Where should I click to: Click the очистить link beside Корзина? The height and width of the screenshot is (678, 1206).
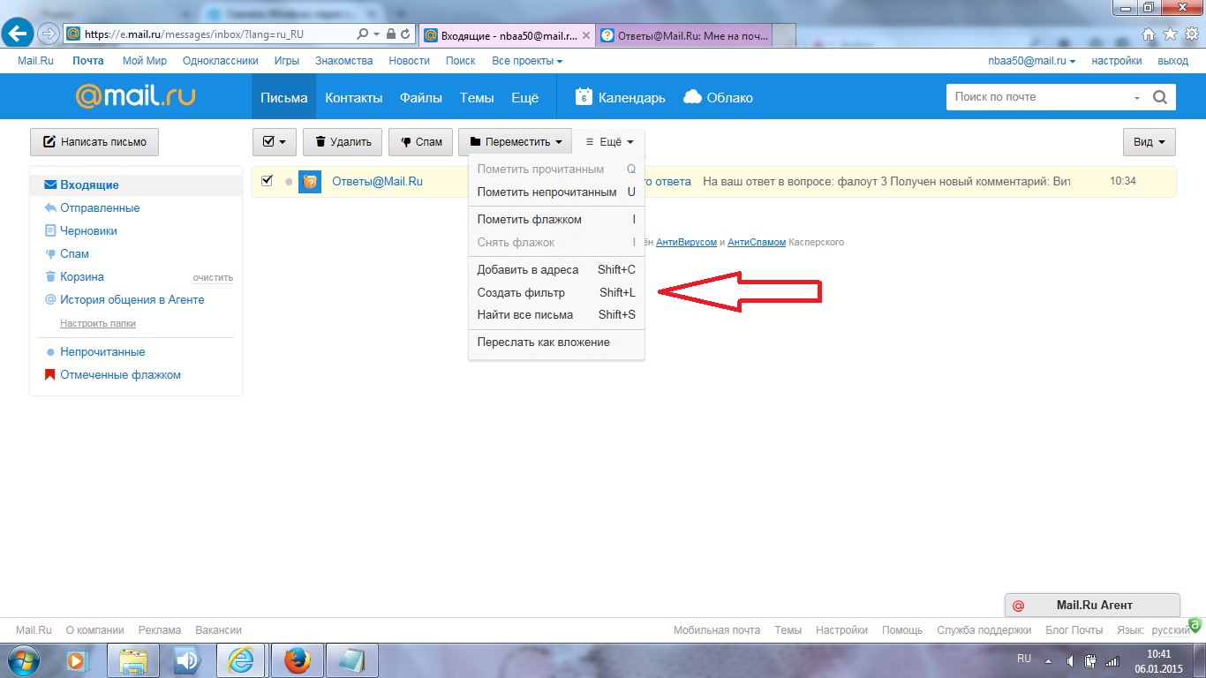(213, 277)
